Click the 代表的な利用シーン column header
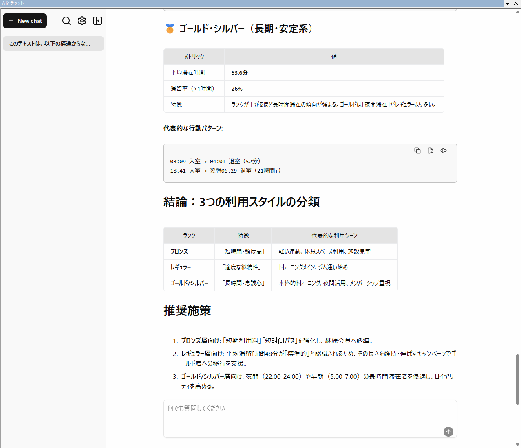 (x=335, y=236)
